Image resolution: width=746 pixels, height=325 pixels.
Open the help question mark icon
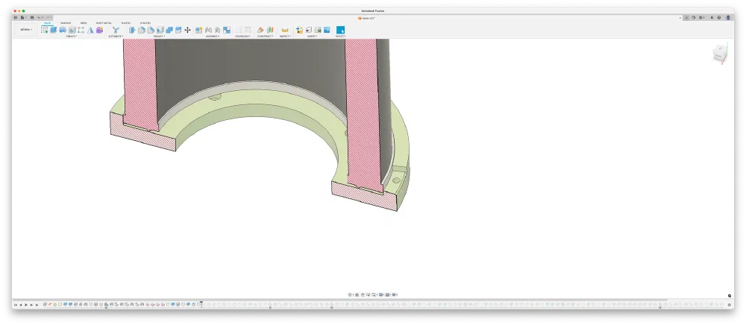[718, 17]
